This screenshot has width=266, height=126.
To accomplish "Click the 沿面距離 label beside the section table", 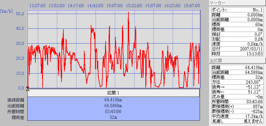I will point(16,106).
